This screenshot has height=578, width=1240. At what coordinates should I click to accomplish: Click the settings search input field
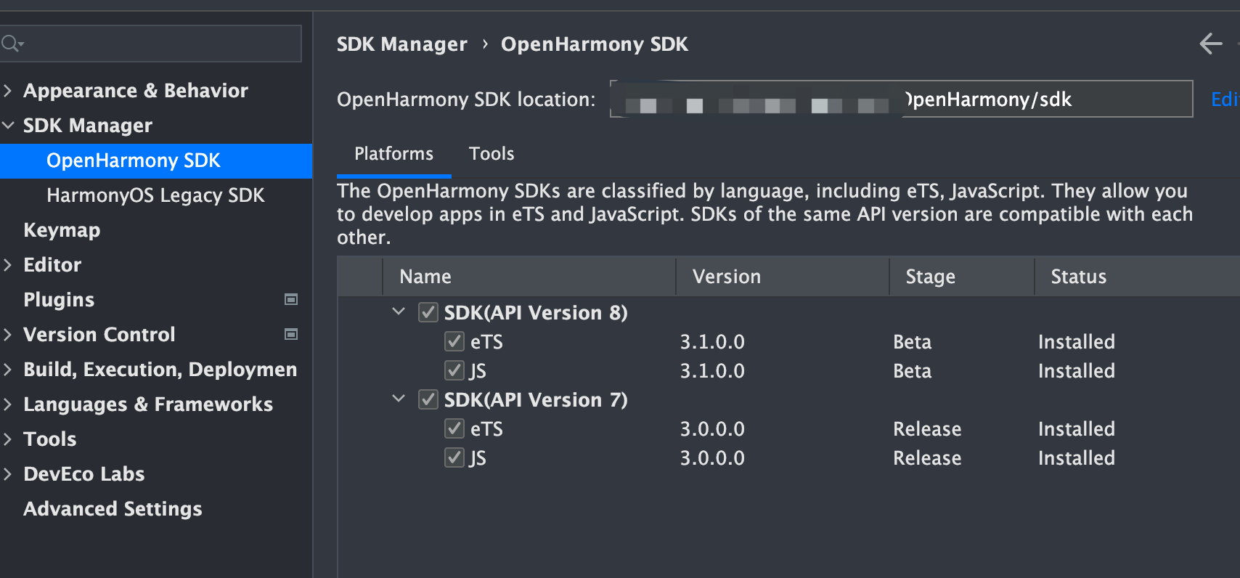tap(151, 44)
